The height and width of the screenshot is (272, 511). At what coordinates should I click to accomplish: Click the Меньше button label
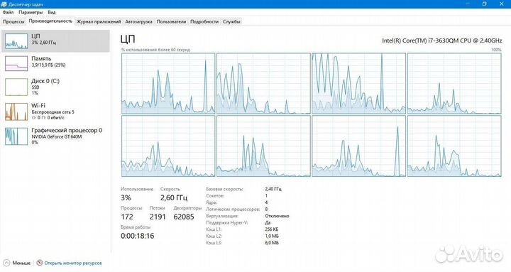[x=21, y=263]
